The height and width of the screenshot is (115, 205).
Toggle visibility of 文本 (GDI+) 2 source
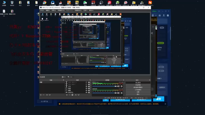click(86, 82)
